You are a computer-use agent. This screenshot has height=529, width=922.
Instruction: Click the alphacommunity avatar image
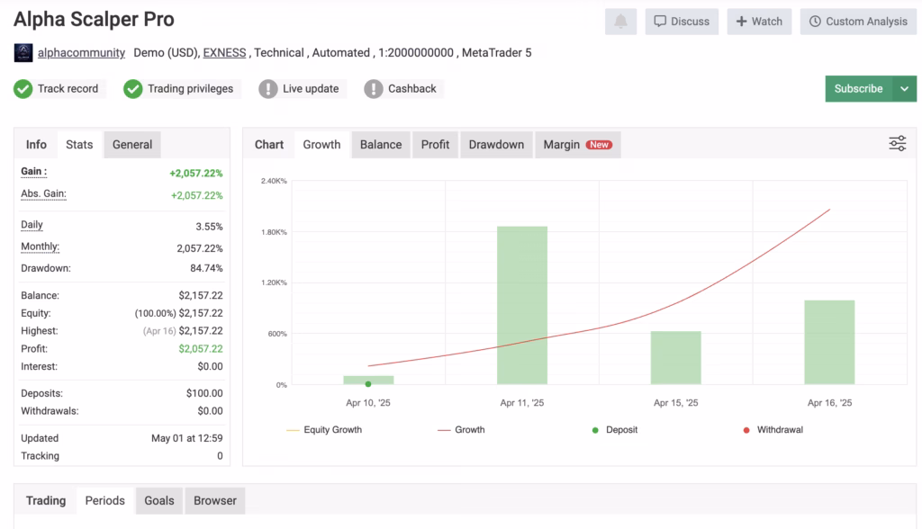click(23, 53)
